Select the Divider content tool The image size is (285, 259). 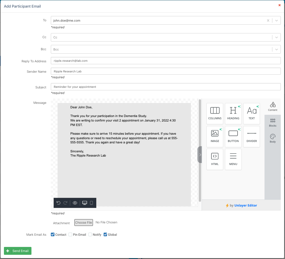click(252, 136)
